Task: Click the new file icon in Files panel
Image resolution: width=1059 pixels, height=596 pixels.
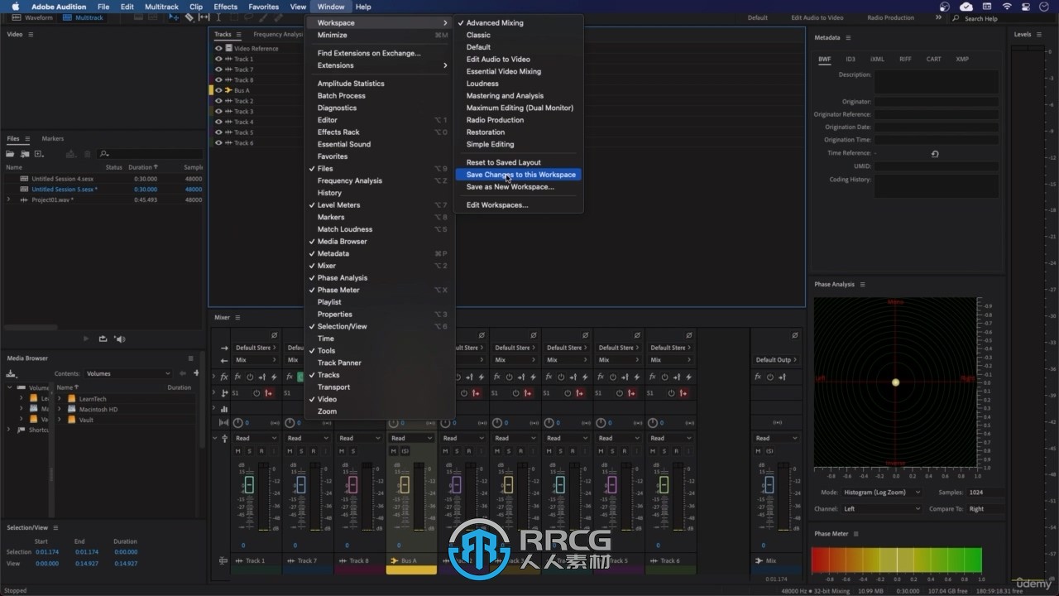Action: (39, 154)
